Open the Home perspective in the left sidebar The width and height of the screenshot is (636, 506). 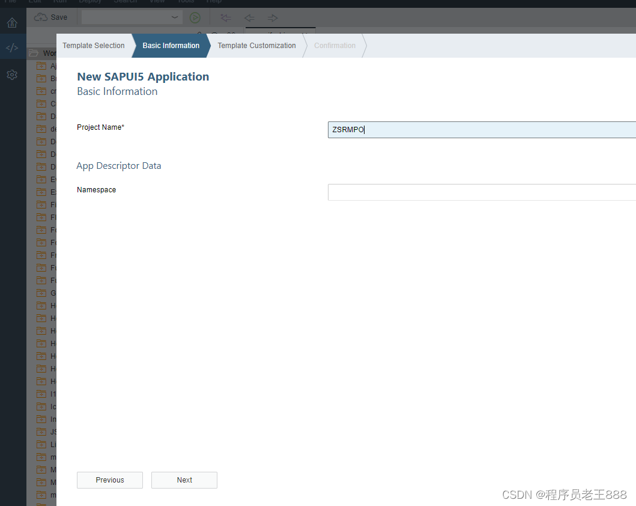tap(12, 23)
